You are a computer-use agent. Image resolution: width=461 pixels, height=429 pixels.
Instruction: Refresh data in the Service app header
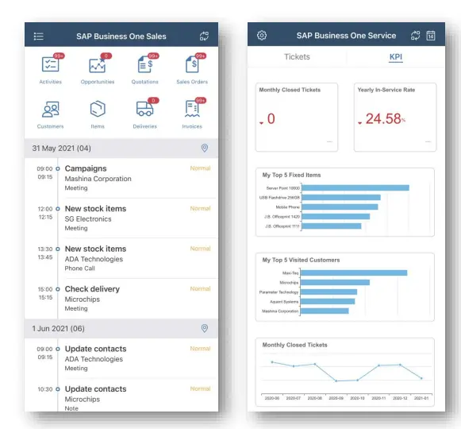415,35
